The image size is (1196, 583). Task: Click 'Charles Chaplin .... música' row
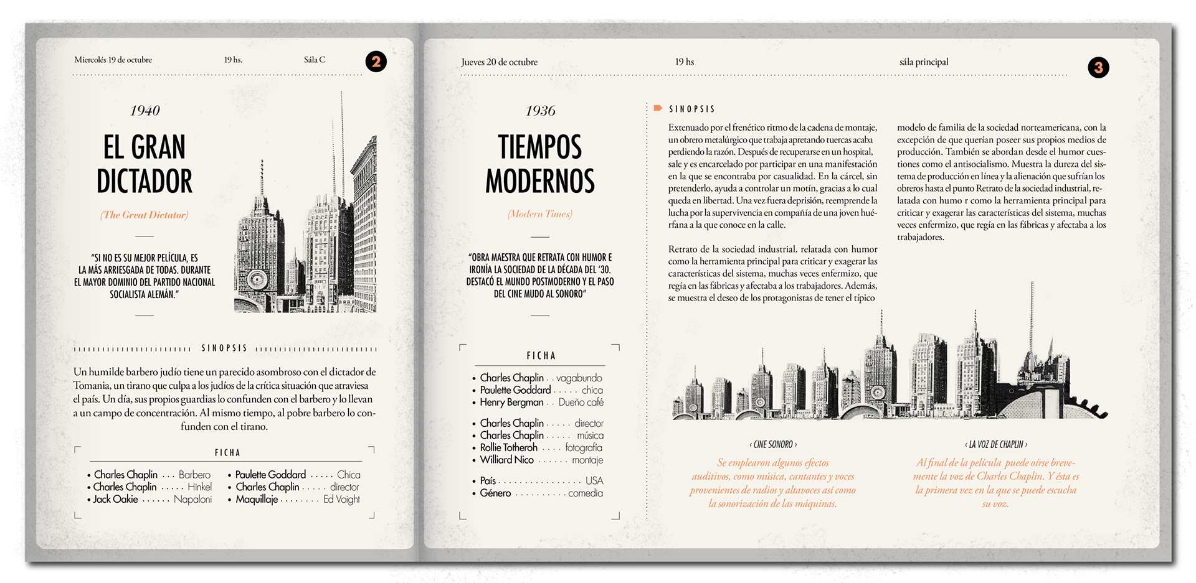(538, 436)
